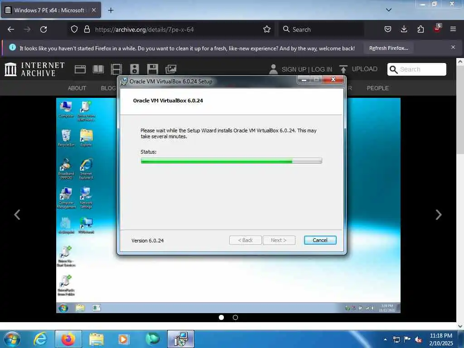Screen dimensions: 464x348
Task: Open the Archive audio speaker icon
Action: click(134, 69)
